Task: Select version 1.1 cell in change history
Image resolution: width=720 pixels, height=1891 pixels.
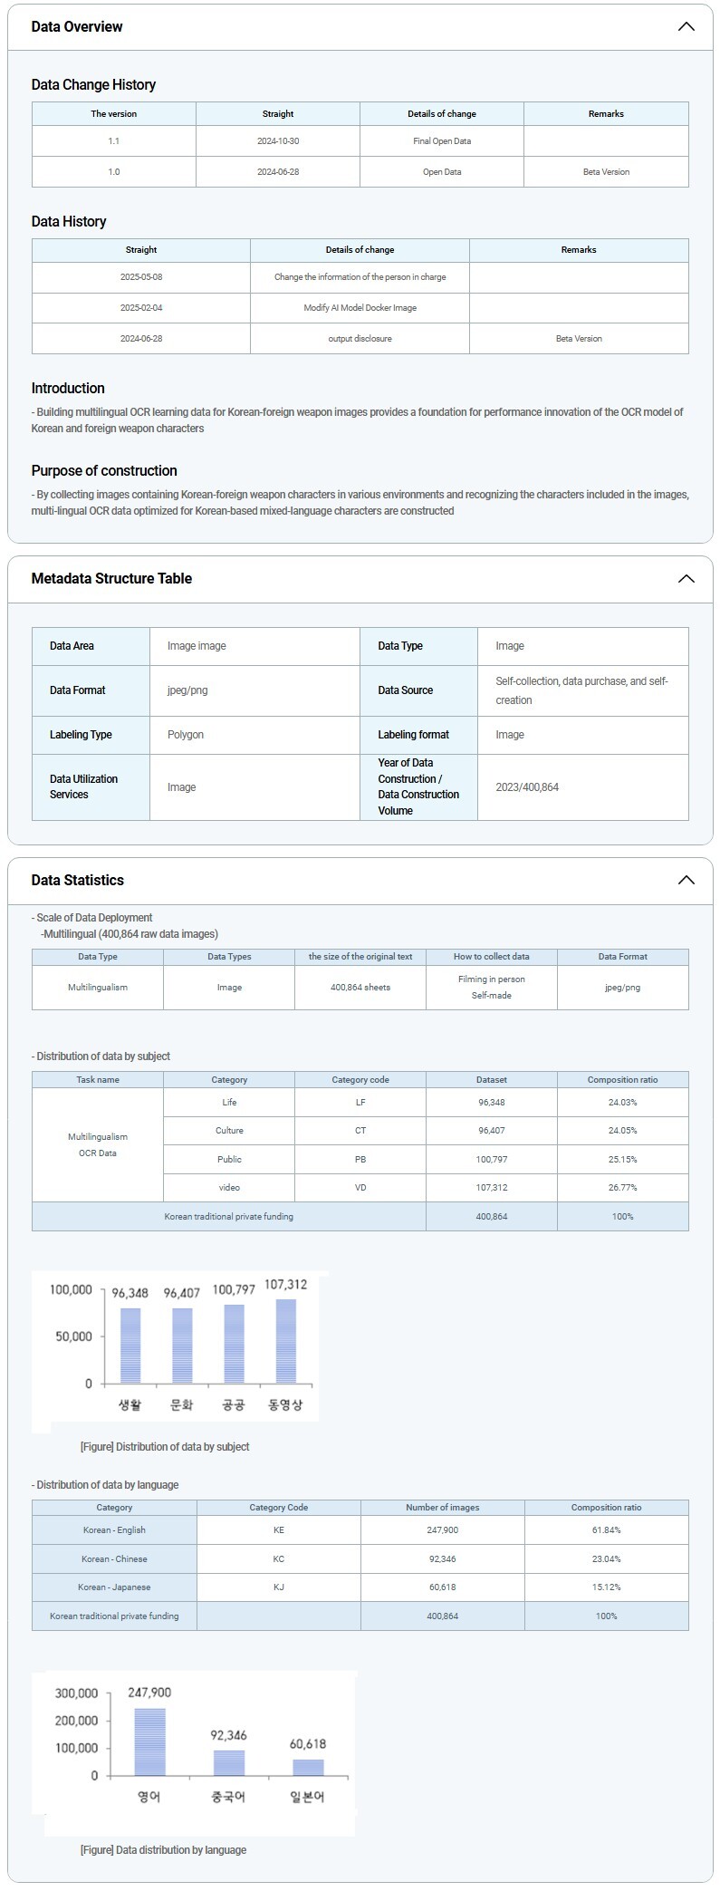Action: coord(114,141)
